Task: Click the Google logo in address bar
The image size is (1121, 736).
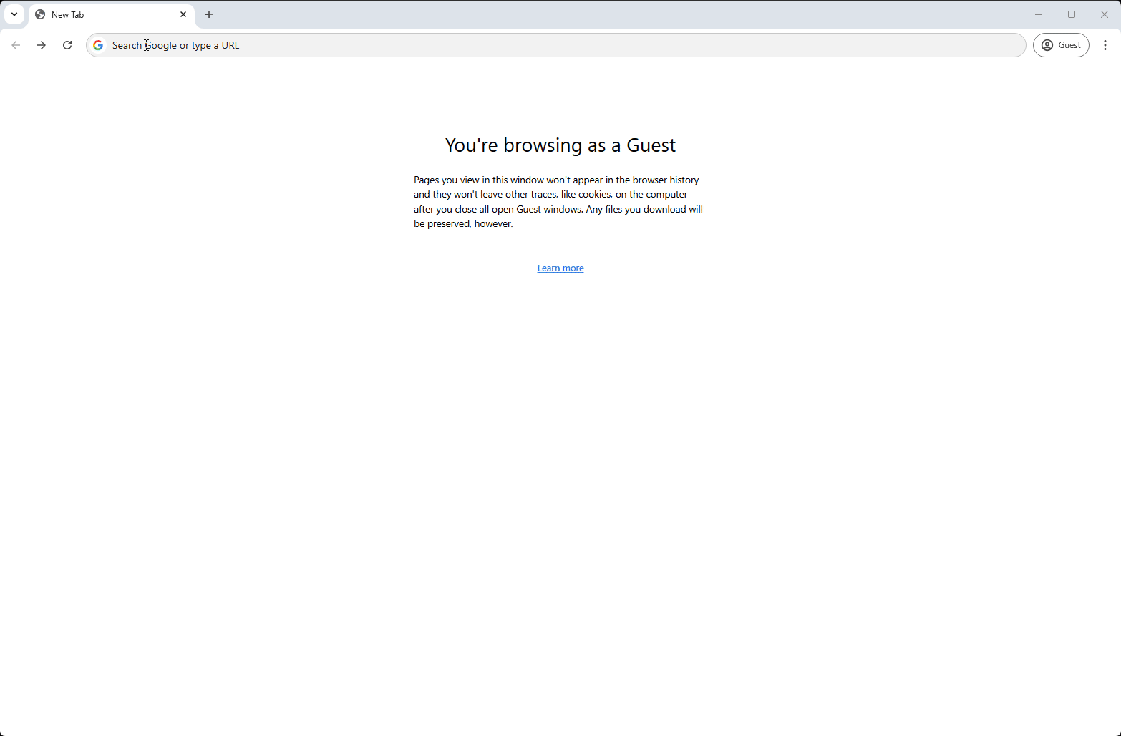Action: (x=98, y=45)
